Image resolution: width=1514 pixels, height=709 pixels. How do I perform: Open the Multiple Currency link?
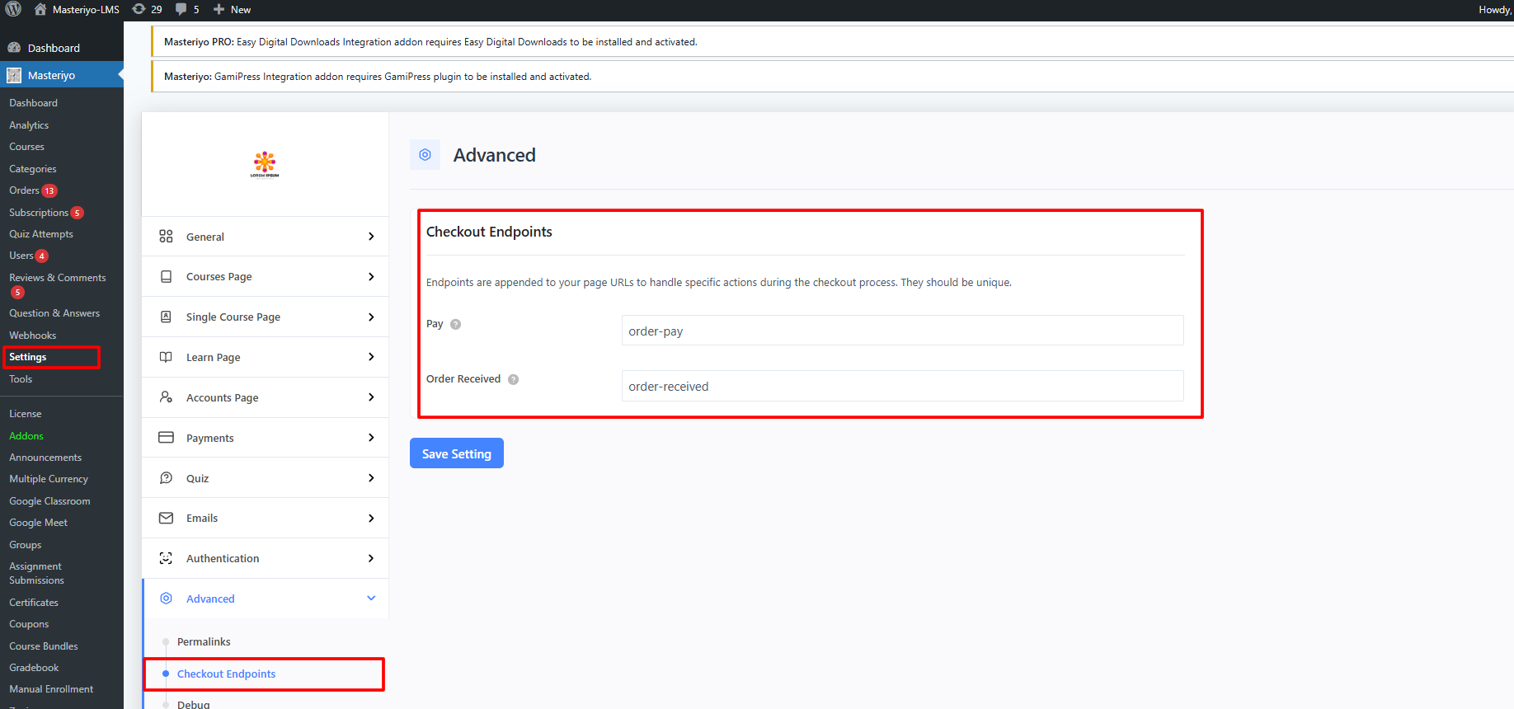[x=49, y=479]
